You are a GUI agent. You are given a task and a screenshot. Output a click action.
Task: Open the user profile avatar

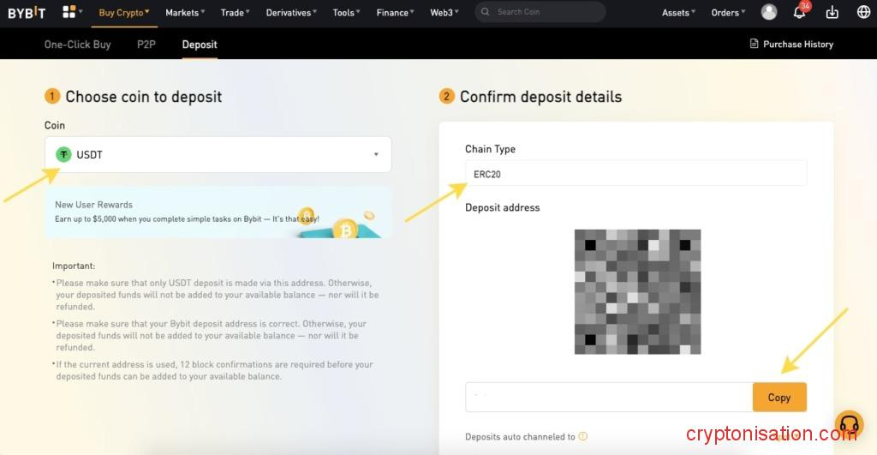point(769,12)
